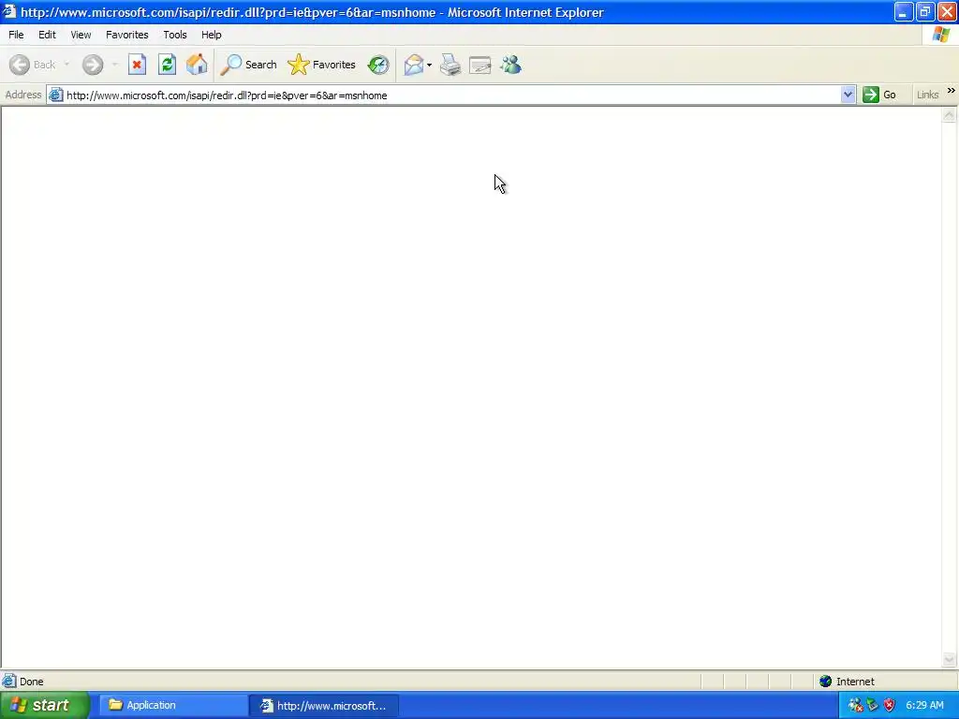The image size is (959, 719).
Task: Click the red security shield tray icon
Action: [x=890, y=705]
